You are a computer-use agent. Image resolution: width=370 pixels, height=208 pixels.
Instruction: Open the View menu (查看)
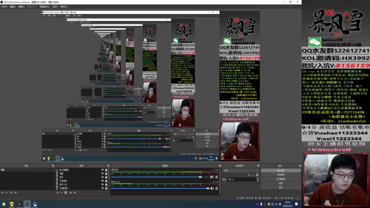click(x=21, y=6)
